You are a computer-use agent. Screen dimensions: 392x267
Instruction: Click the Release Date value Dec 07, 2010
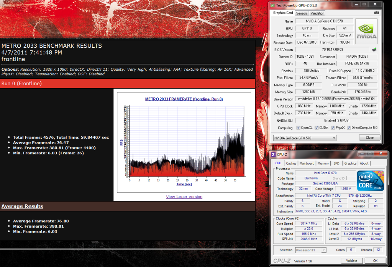[307, 42]
